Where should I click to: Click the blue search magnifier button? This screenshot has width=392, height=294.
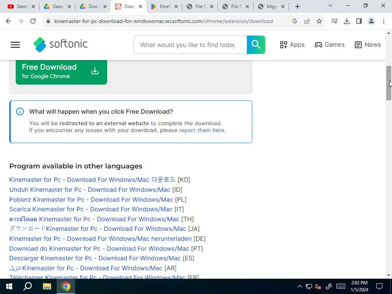tap(256, 45)
